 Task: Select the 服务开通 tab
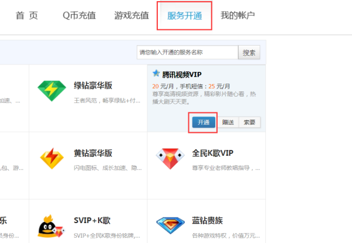click(x=185, y=16)
